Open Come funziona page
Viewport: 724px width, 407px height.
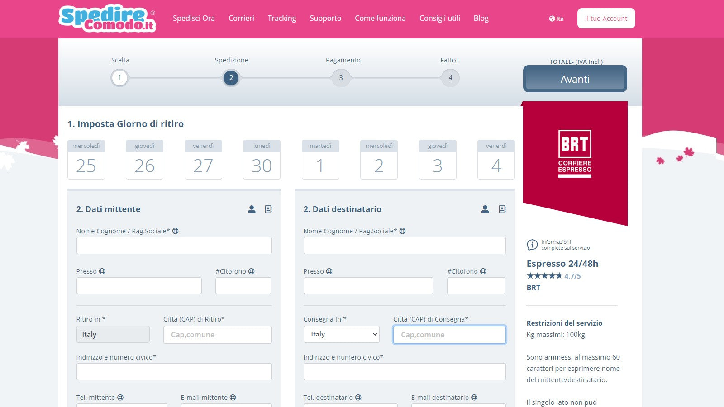380,18
